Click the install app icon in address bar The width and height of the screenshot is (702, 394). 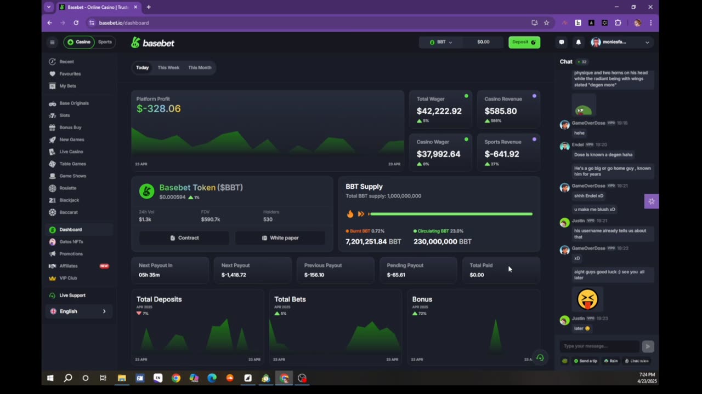click(x=534, y=23)
